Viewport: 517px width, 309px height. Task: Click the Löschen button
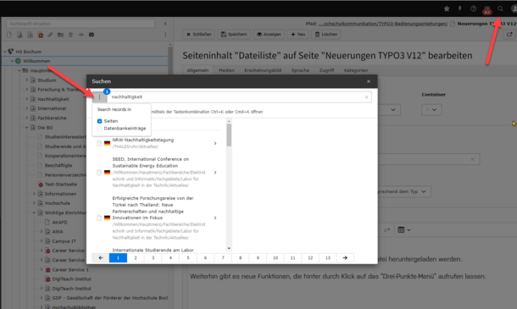325,34
